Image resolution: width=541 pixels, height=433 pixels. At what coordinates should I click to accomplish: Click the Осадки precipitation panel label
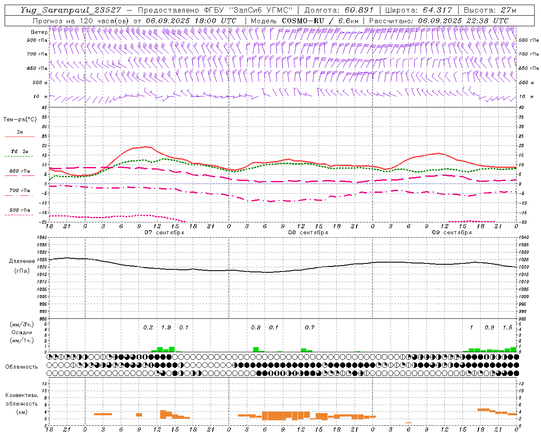click(22, 332)
